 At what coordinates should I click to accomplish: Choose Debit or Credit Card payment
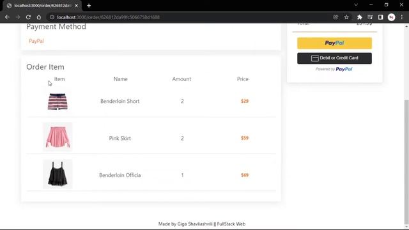pyautogui.click(x=334, y=58)
